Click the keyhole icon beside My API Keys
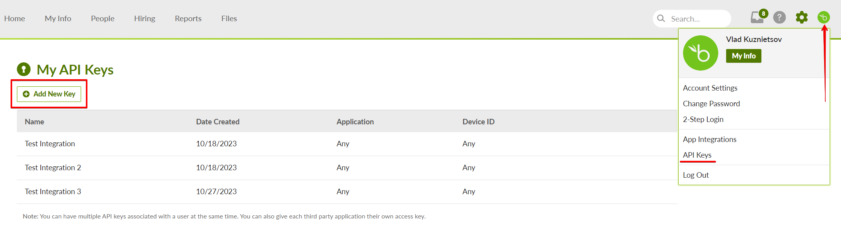 point(24,69)
